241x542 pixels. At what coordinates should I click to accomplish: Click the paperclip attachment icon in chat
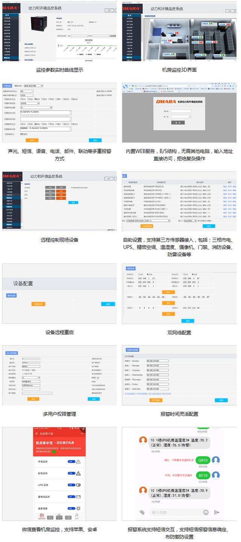point(142,512)
